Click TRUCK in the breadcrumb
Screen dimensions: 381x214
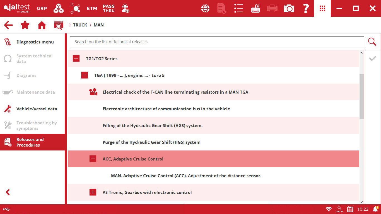click(x=80, y=25)
